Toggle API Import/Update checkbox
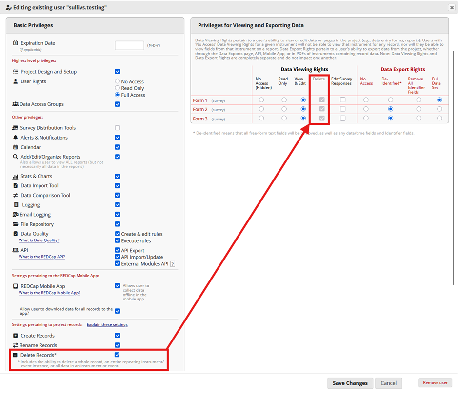Screen dimensions: 458x400 [x=118, y=257]
